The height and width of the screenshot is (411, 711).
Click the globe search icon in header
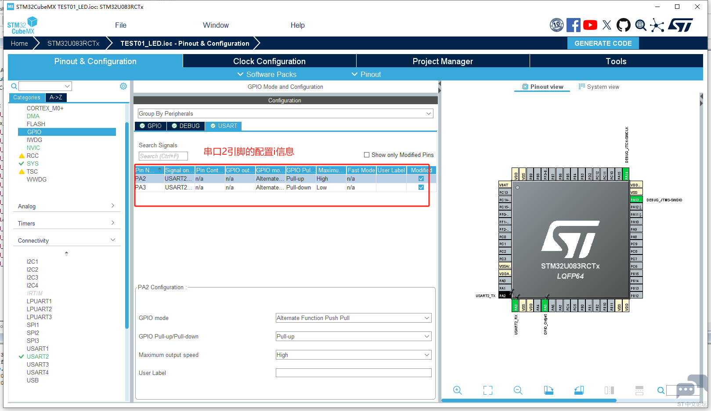pos(640,25)
